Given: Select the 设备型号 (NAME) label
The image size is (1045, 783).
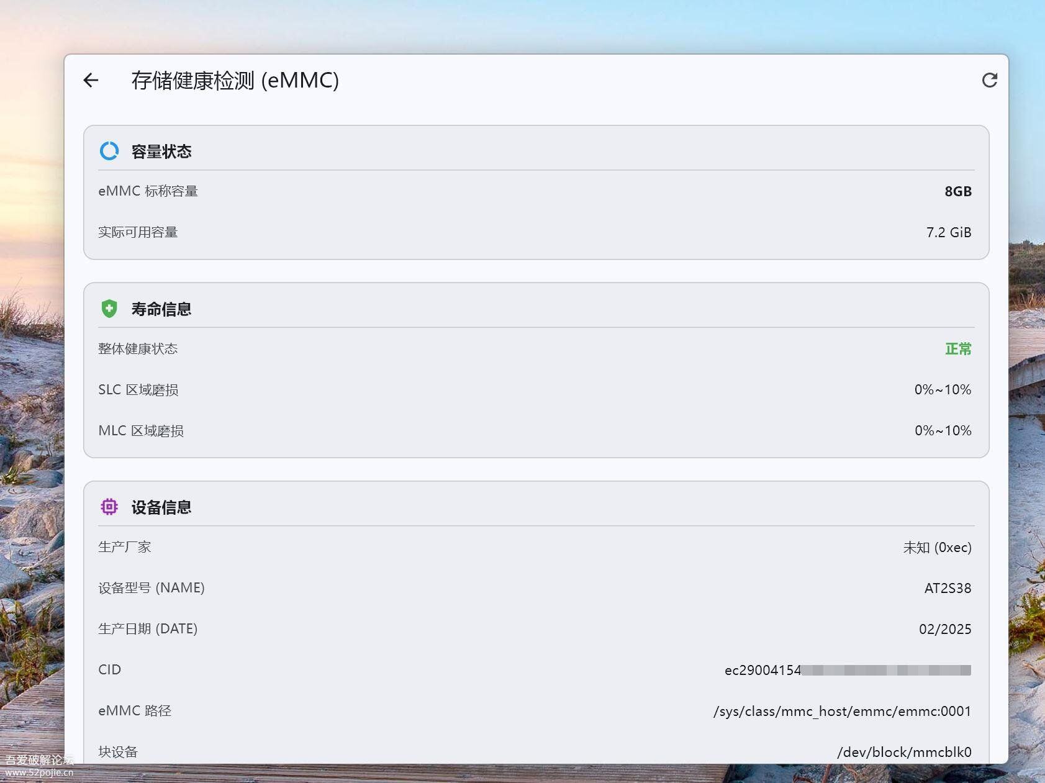Looking at the screenshot, I should pyautogui.click(x=152, y=588).
